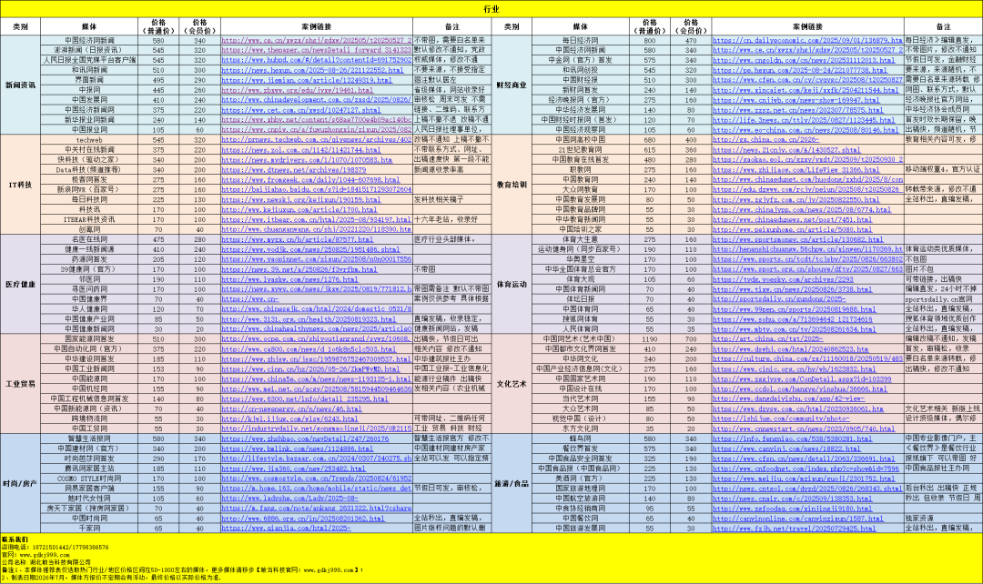Open the cn.dailyeconomic.com link
983x584 pixels.
(807, 40)
